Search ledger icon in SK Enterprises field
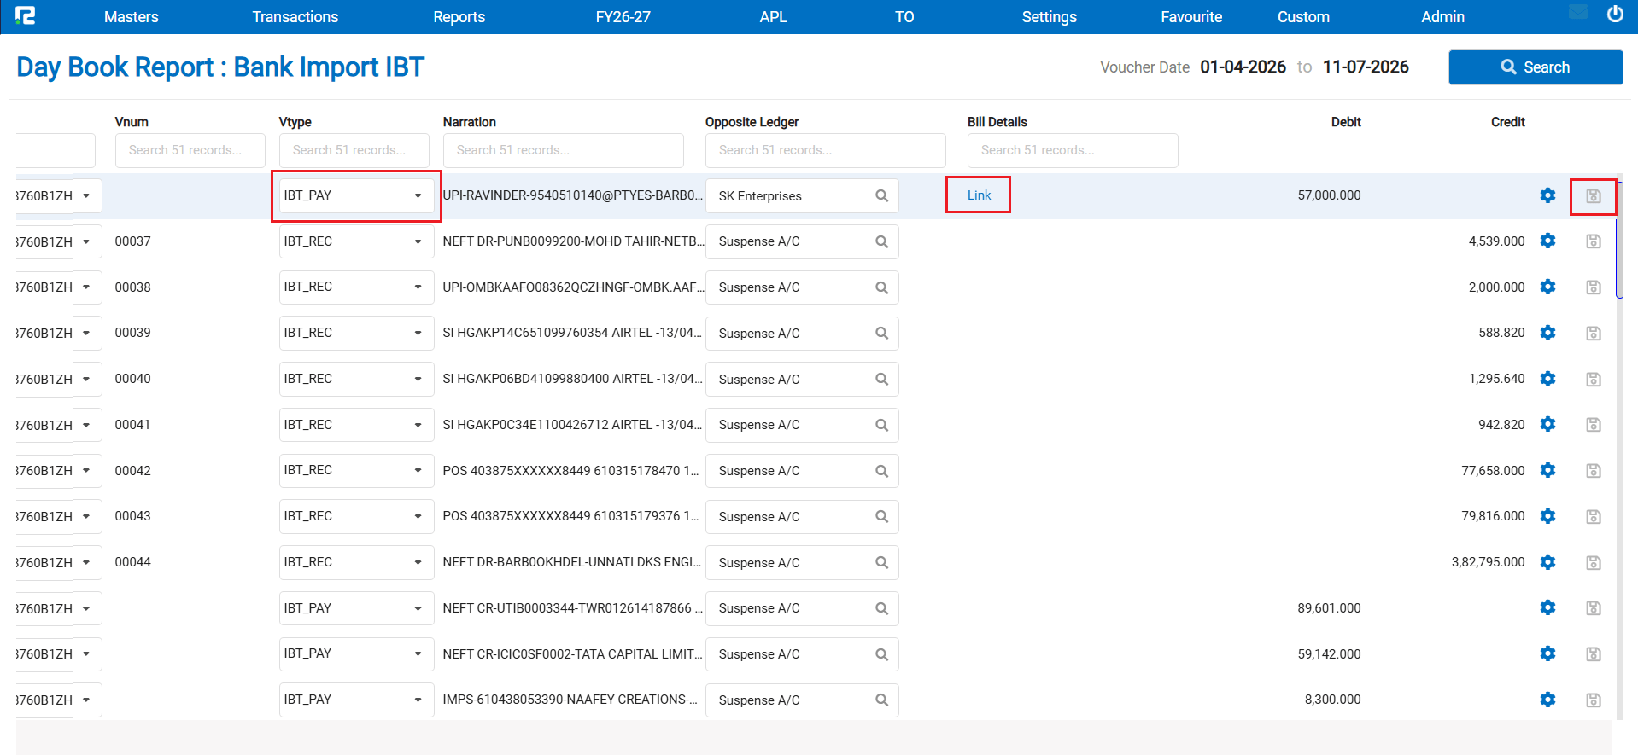The image size is (1638, 755). point(882,196)
